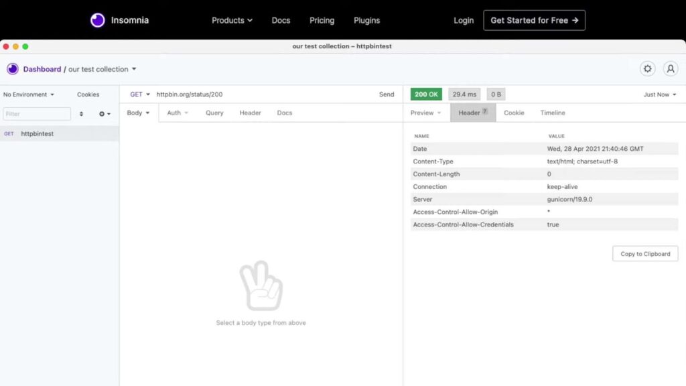
Task: Click the URL field httpbin.org/status/200
Action: point(190,94)
